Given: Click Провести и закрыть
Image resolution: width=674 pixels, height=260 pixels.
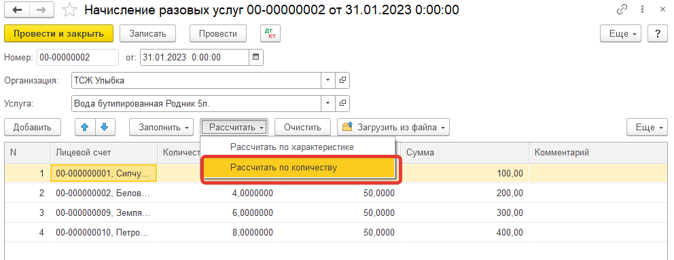Looking at the screenshot, I should tap(58, 33).
